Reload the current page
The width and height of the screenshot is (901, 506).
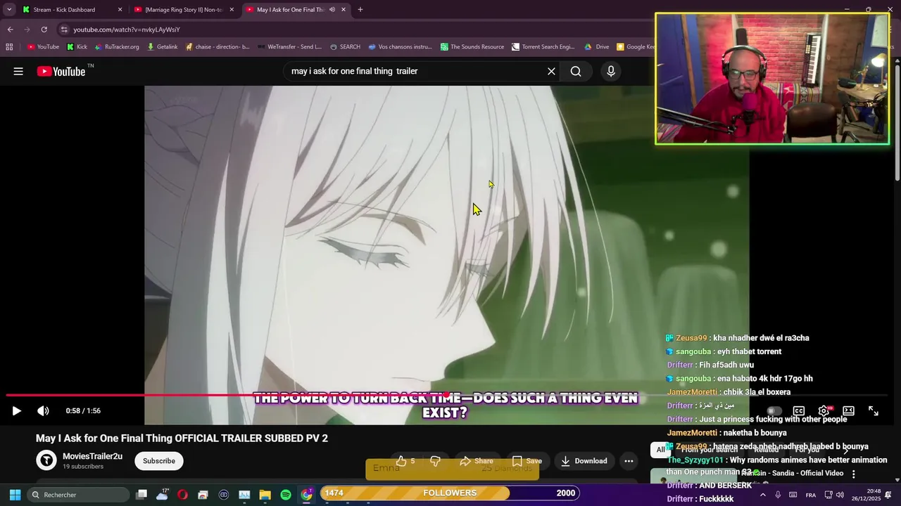[44, 30]
